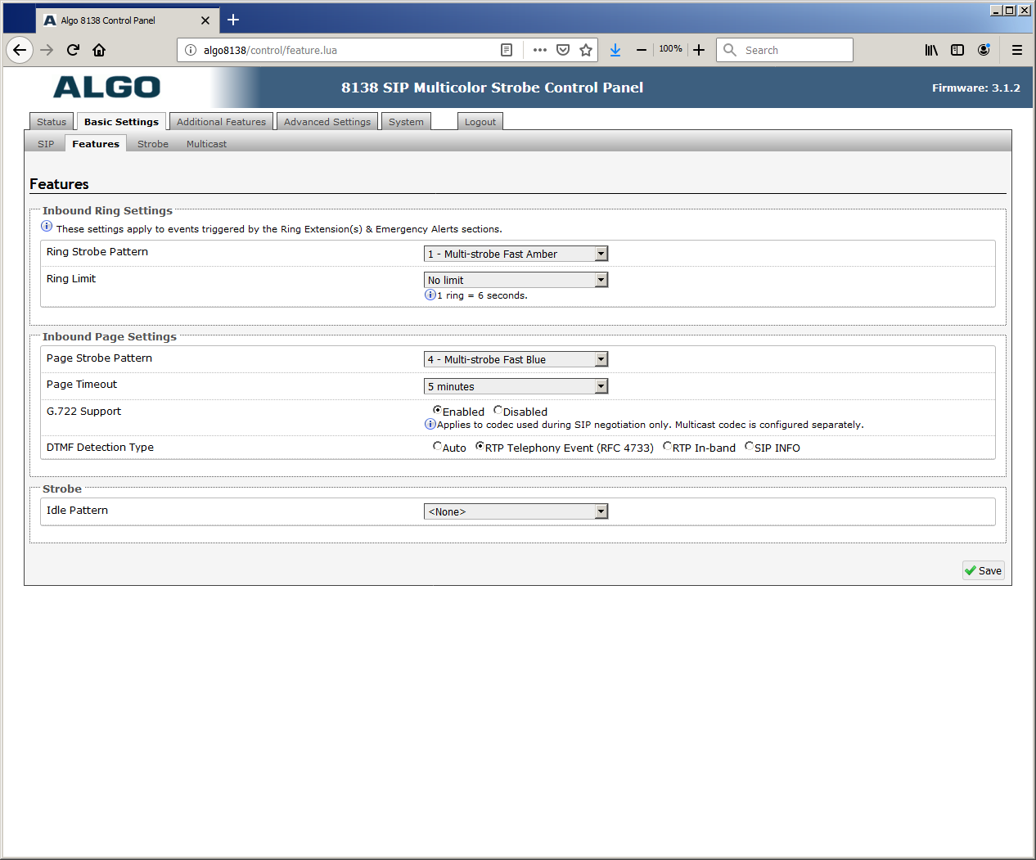The width and height of the screenshot is (1036, 860).
Task: Click the Firefox account avatar icon
Action: [x=984, y=50]
